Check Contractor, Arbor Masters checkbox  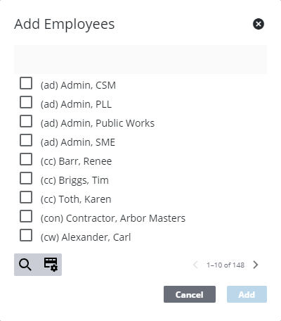coord(26,216)
